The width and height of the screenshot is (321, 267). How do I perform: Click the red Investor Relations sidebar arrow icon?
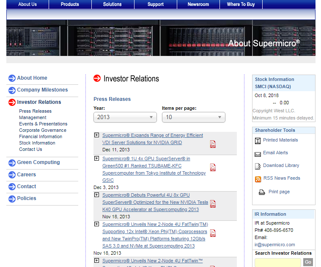tap(12, 102)
